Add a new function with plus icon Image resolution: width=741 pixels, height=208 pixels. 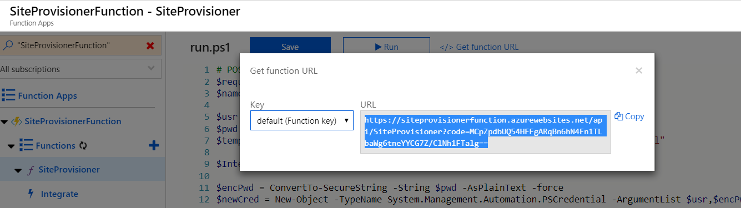[154, 145]
